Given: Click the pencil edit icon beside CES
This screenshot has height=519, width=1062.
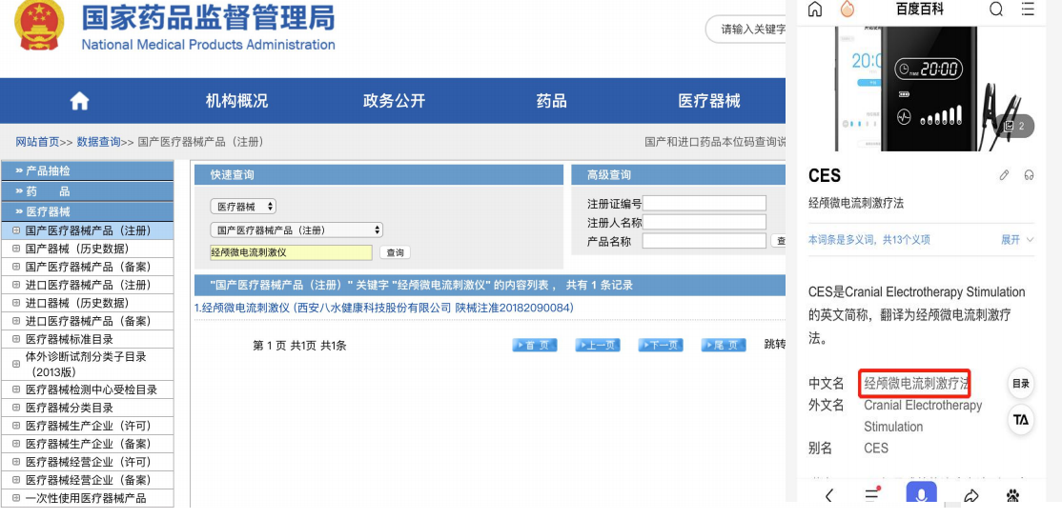Looking at the screenshot, I should 1004,175.
